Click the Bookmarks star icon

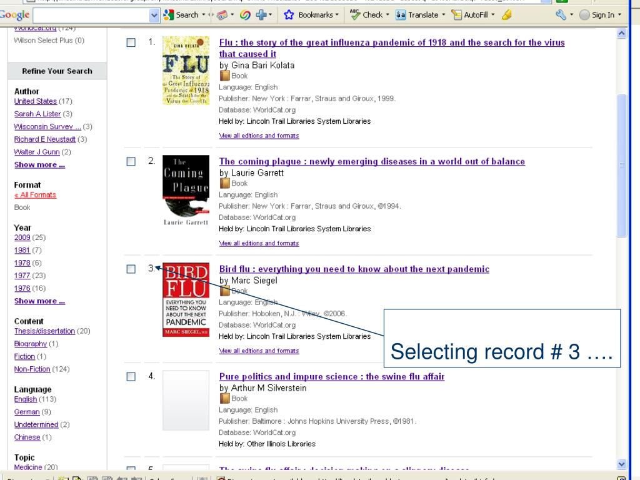(x=289, y=15)
